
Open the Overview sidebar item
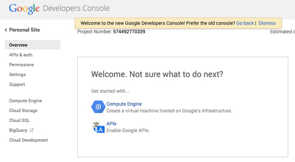(32, 45)
